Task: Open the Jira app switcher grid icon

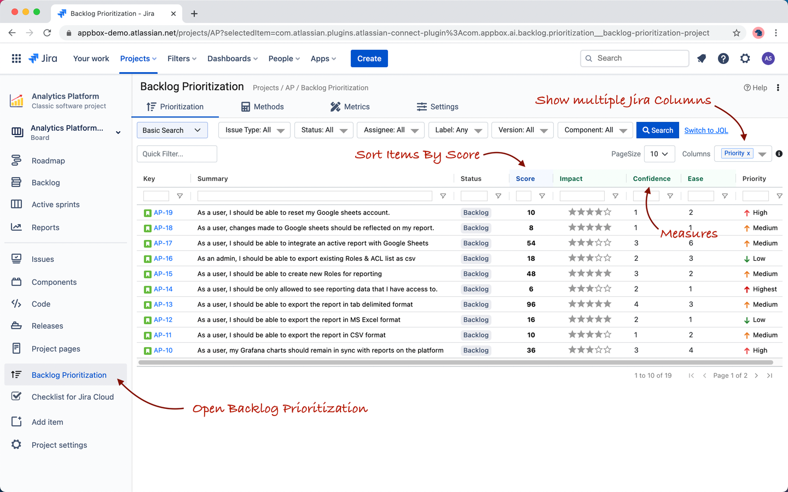Action: 16,58
